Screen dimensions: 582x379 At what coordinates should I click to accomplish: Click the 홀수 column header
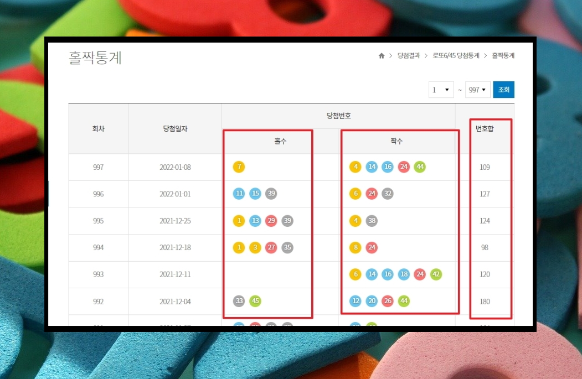point(280,141)
